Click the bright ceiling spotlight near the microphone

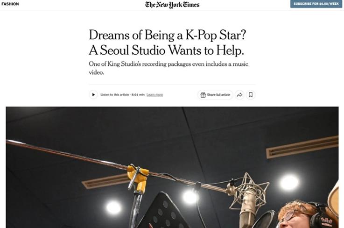[289, 182]
